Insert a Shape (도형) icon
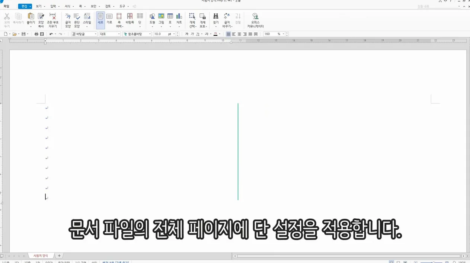 pos(152,16)
